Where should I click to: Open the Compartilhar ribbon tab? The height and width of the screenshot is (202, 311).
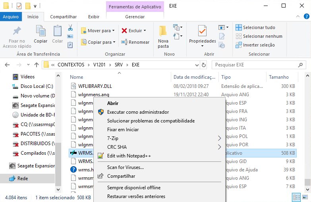coord(64,17)
